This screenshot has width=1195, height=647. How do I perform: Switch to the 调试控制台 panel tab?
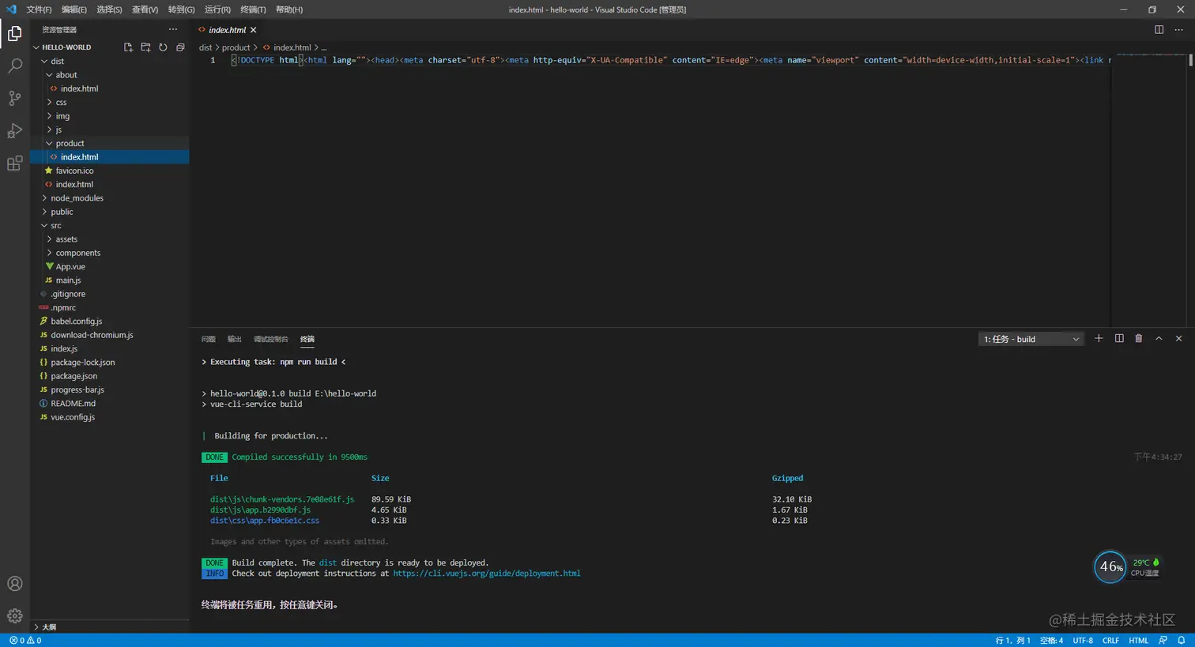coord(271,339)
